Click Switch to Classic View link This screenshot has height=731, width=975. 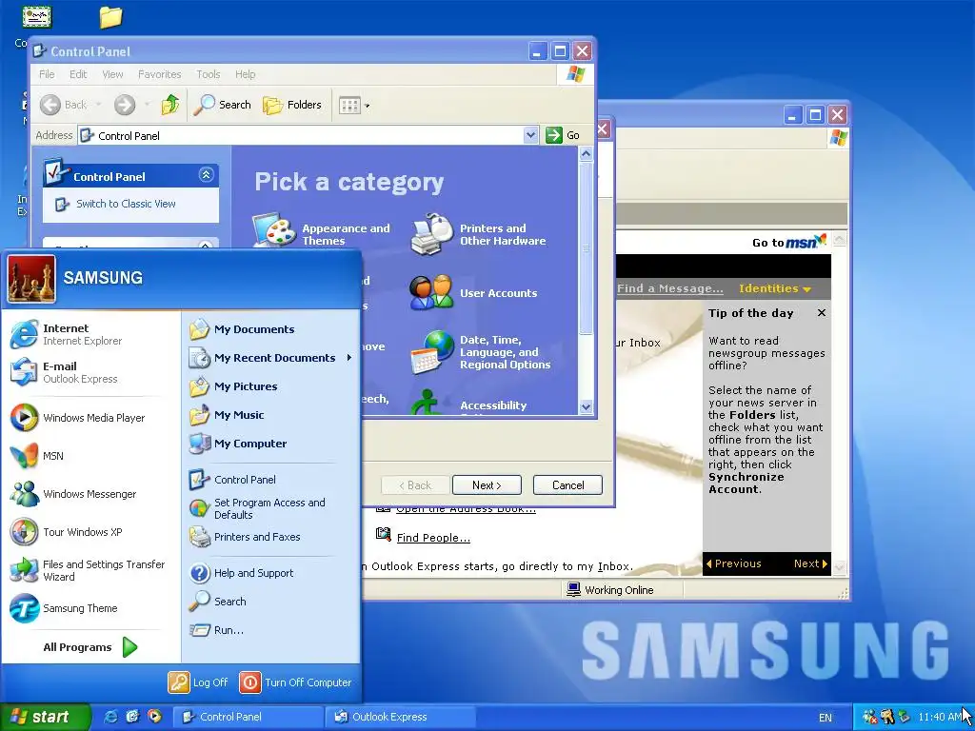click(x=126, y=204)
